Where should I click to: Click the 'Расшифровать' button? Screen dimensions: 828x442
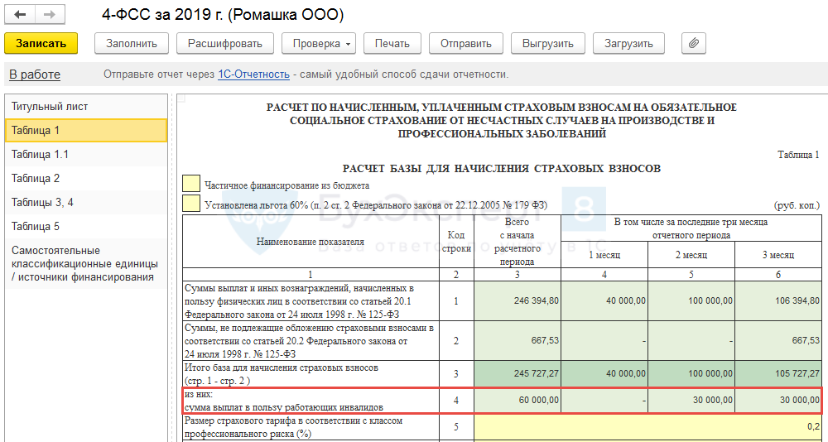(x=225, y=43)
